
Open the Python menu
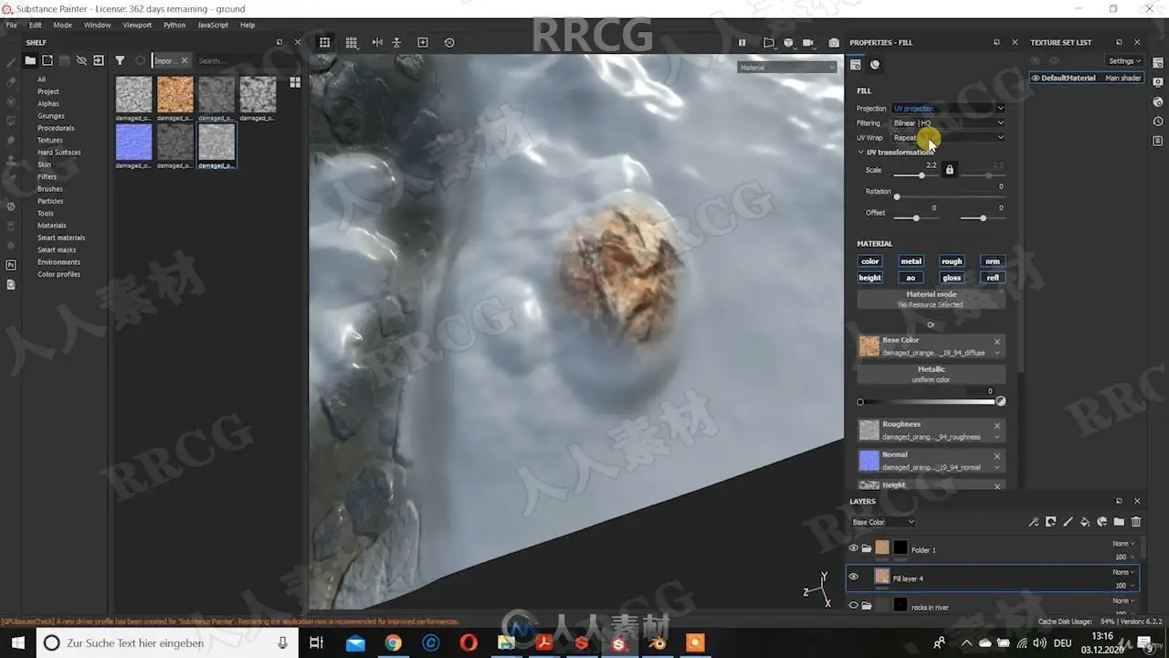click(x=174, y=25)
